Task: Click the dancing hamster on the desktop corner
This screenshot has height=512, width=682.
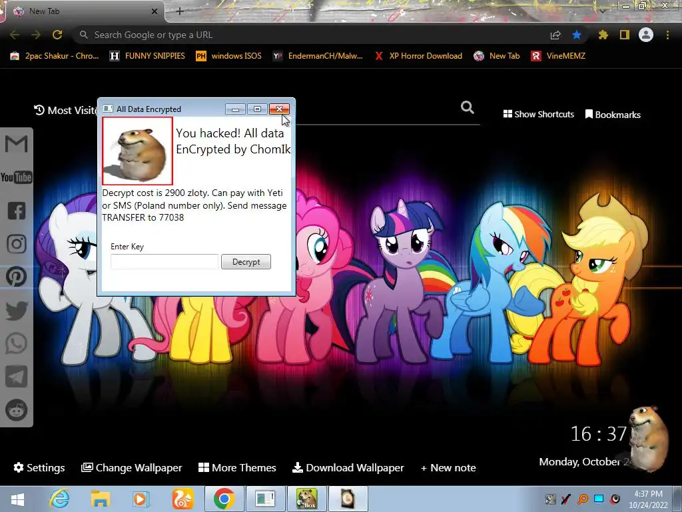Action: (649, 438)
